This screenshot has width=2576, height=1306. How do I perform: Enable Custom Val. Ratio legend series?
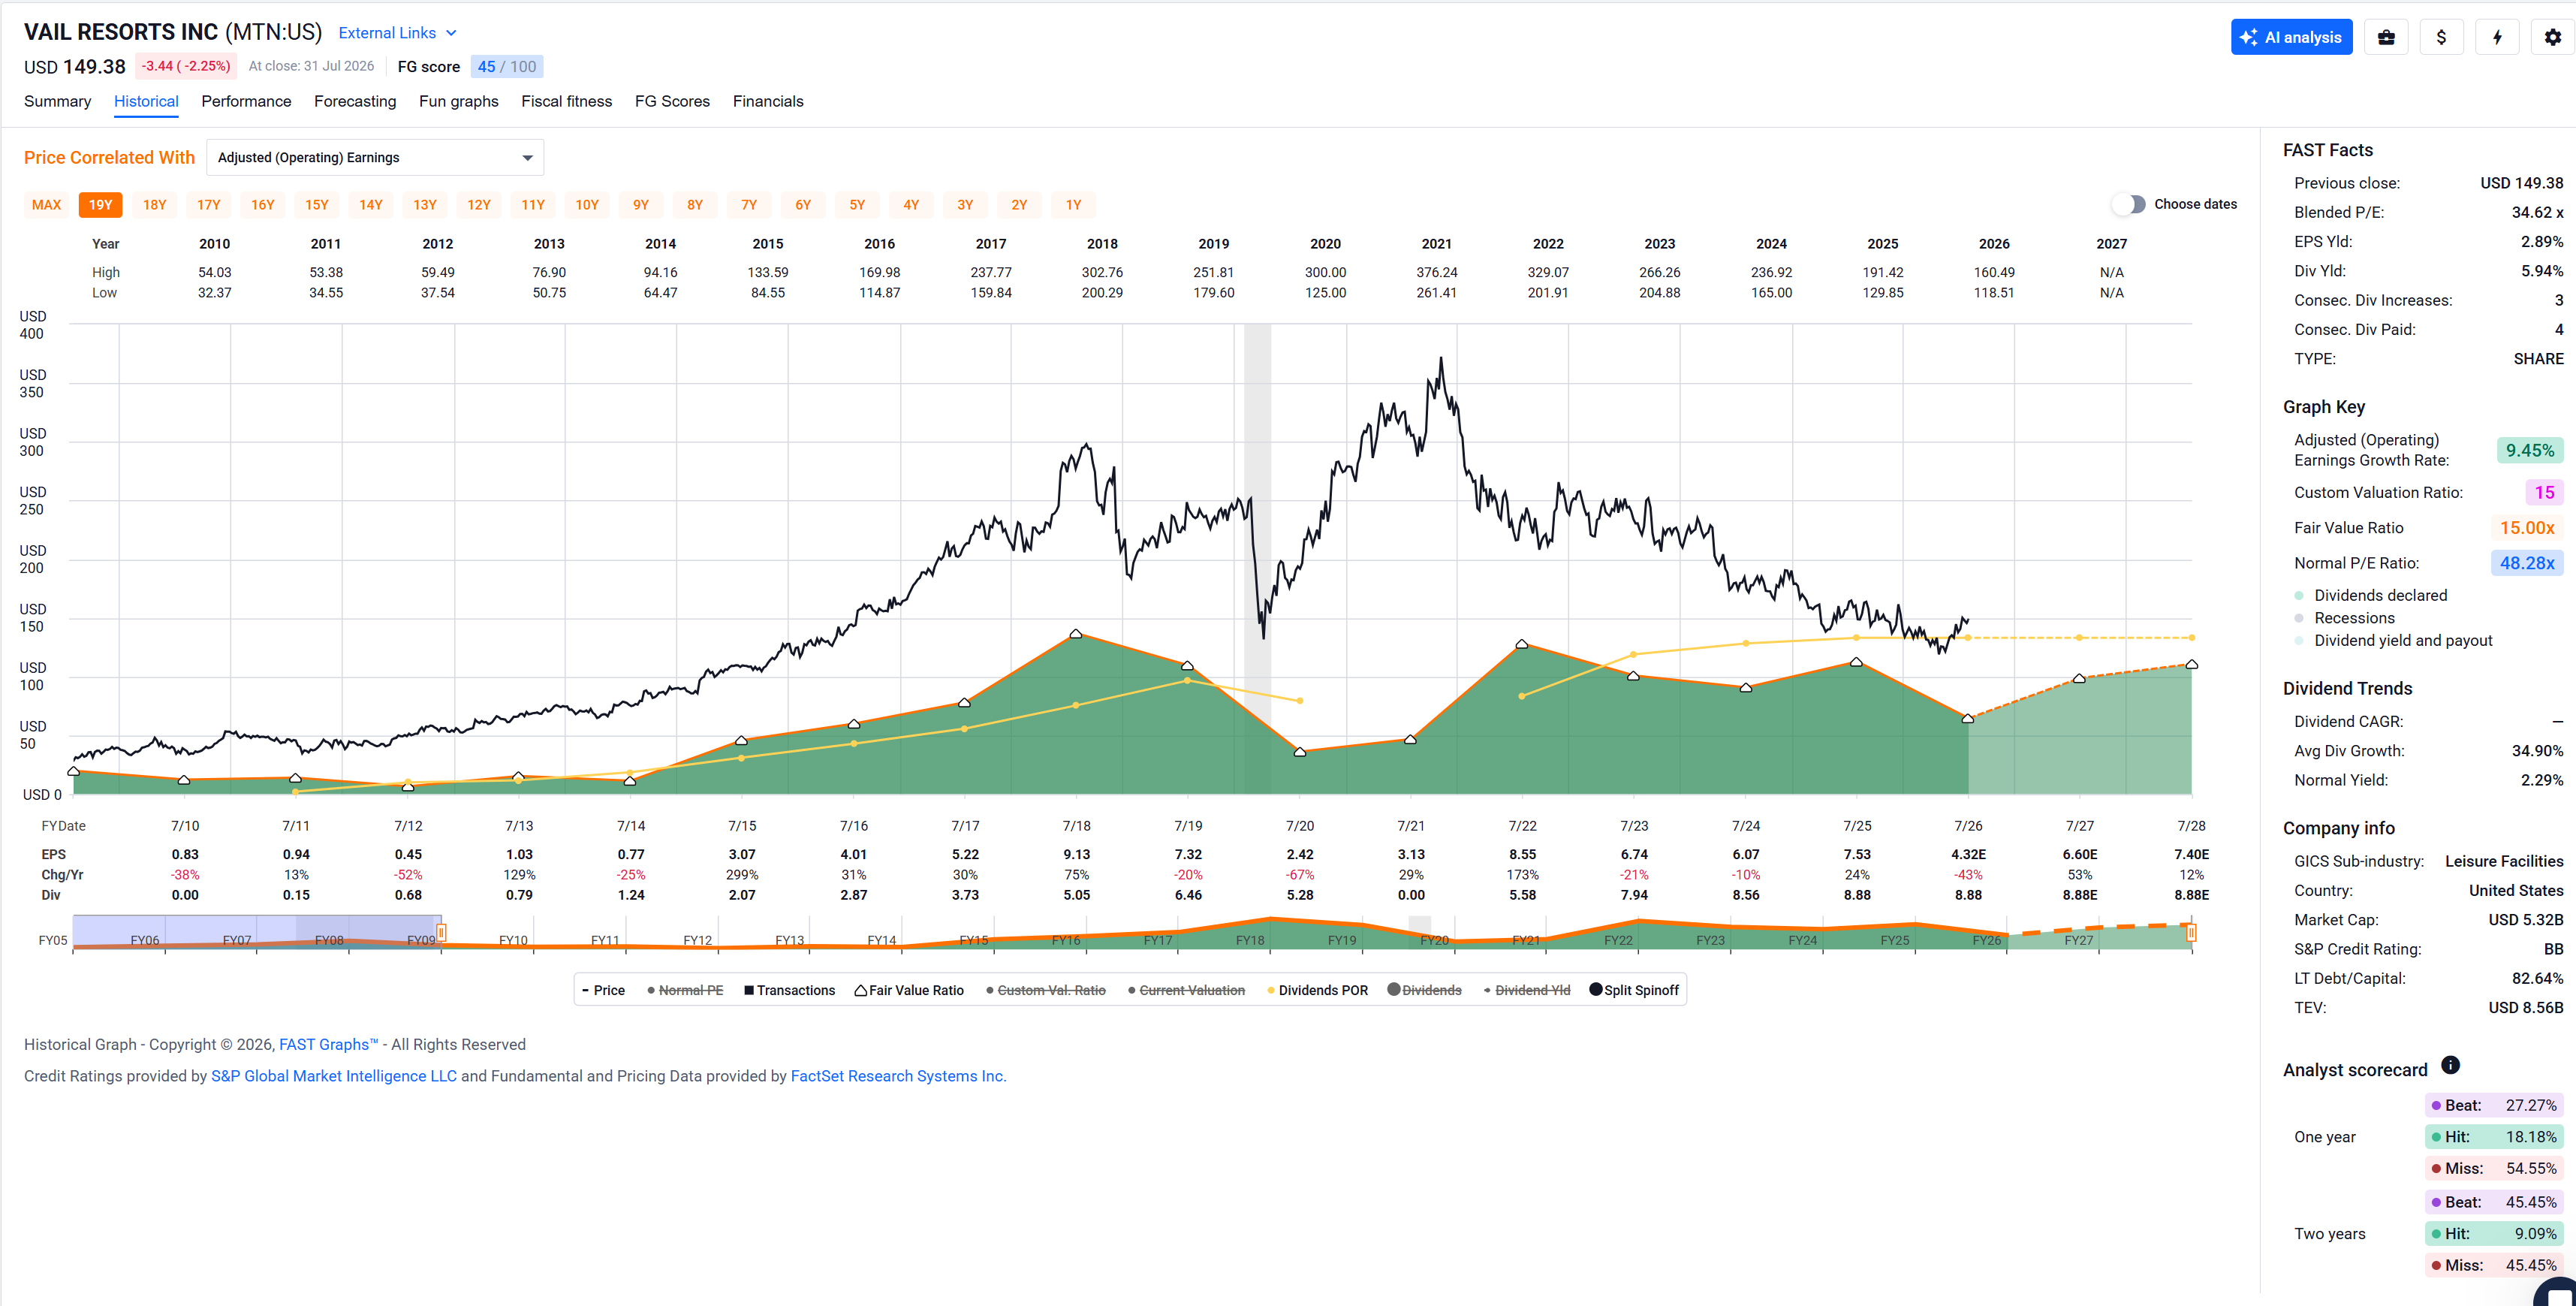click(1045, 990)
